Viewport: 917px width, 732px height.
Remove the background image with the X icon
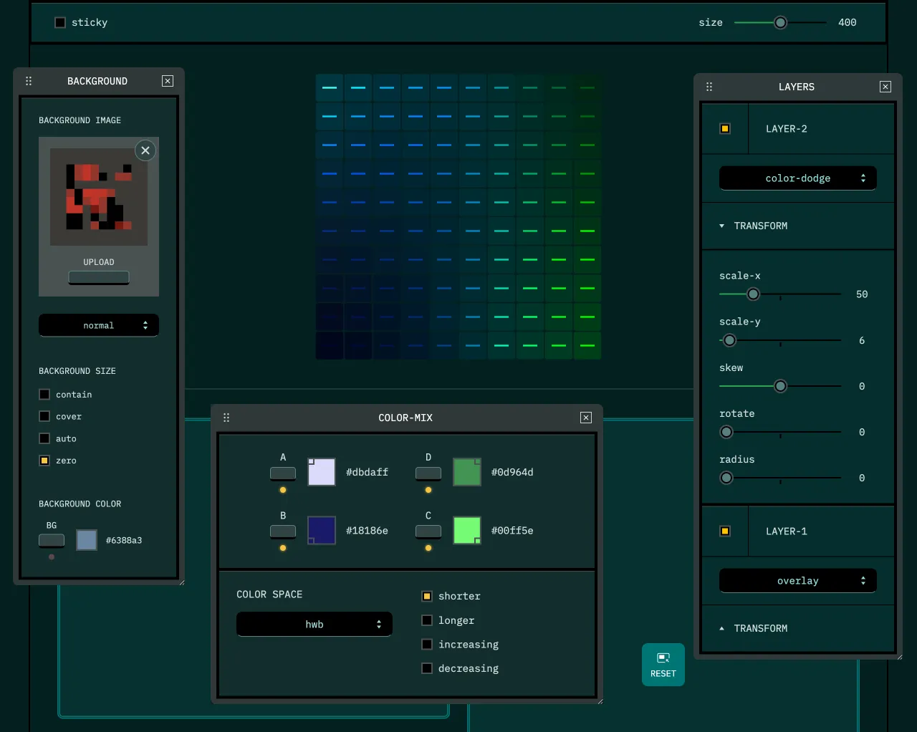[x=145, y=150]
